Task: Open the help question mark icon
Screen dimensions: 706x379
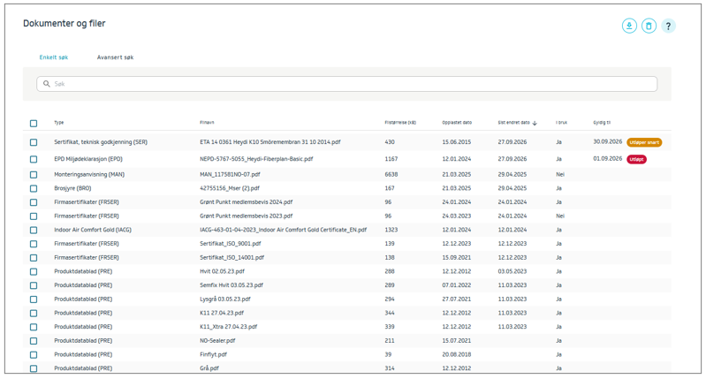Action: point(668,26)
